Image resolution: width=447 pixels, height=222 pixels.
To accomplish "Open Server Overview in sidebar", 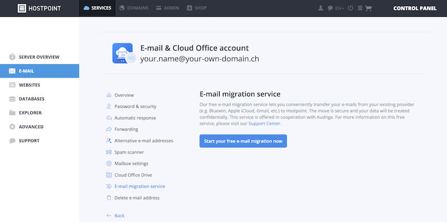I will pos(39,57).
